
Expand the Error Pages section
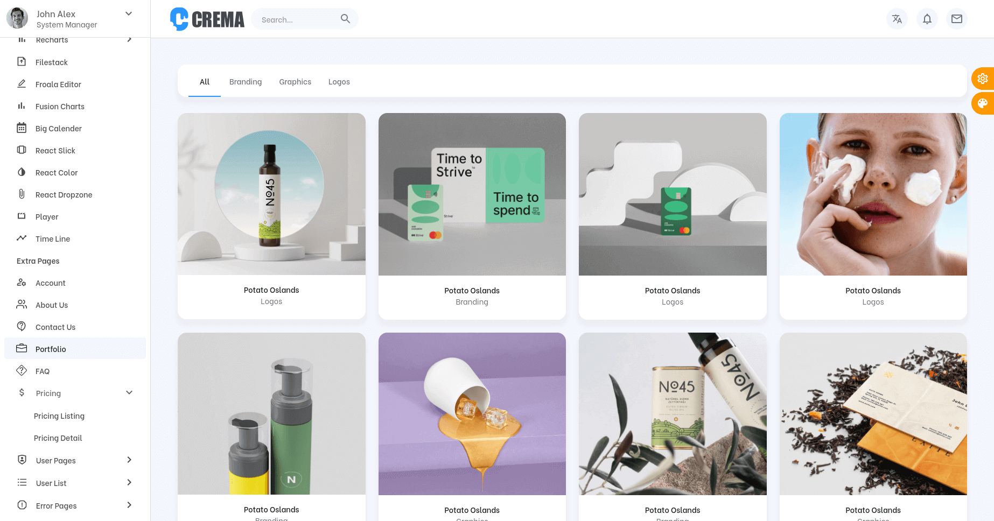point(129,505)
